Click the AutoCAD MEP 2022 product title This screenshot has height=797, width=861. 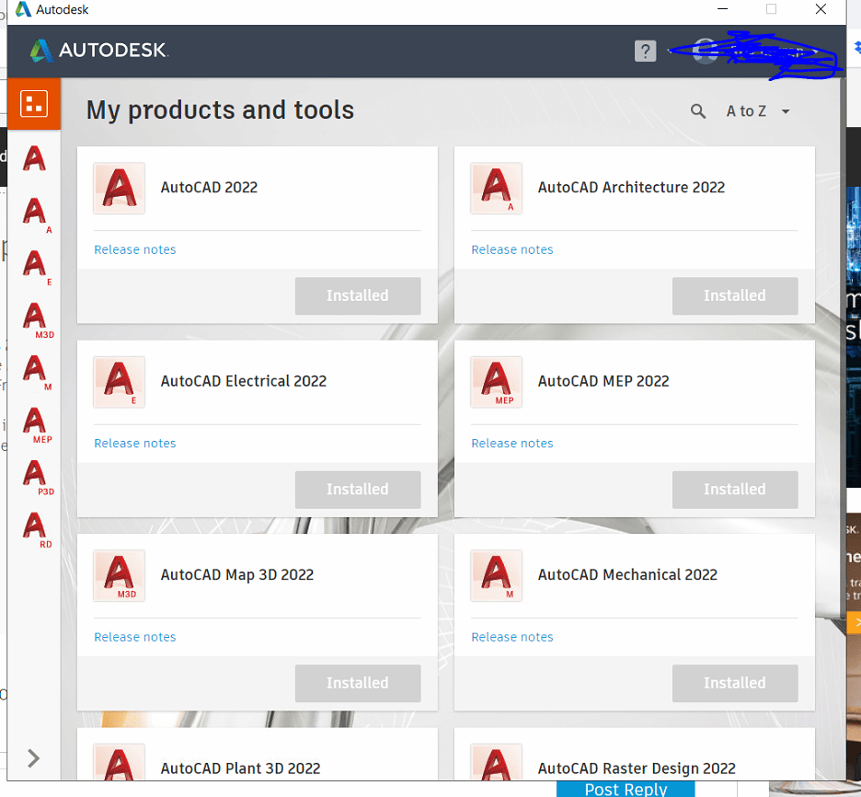tap(603, 381)
